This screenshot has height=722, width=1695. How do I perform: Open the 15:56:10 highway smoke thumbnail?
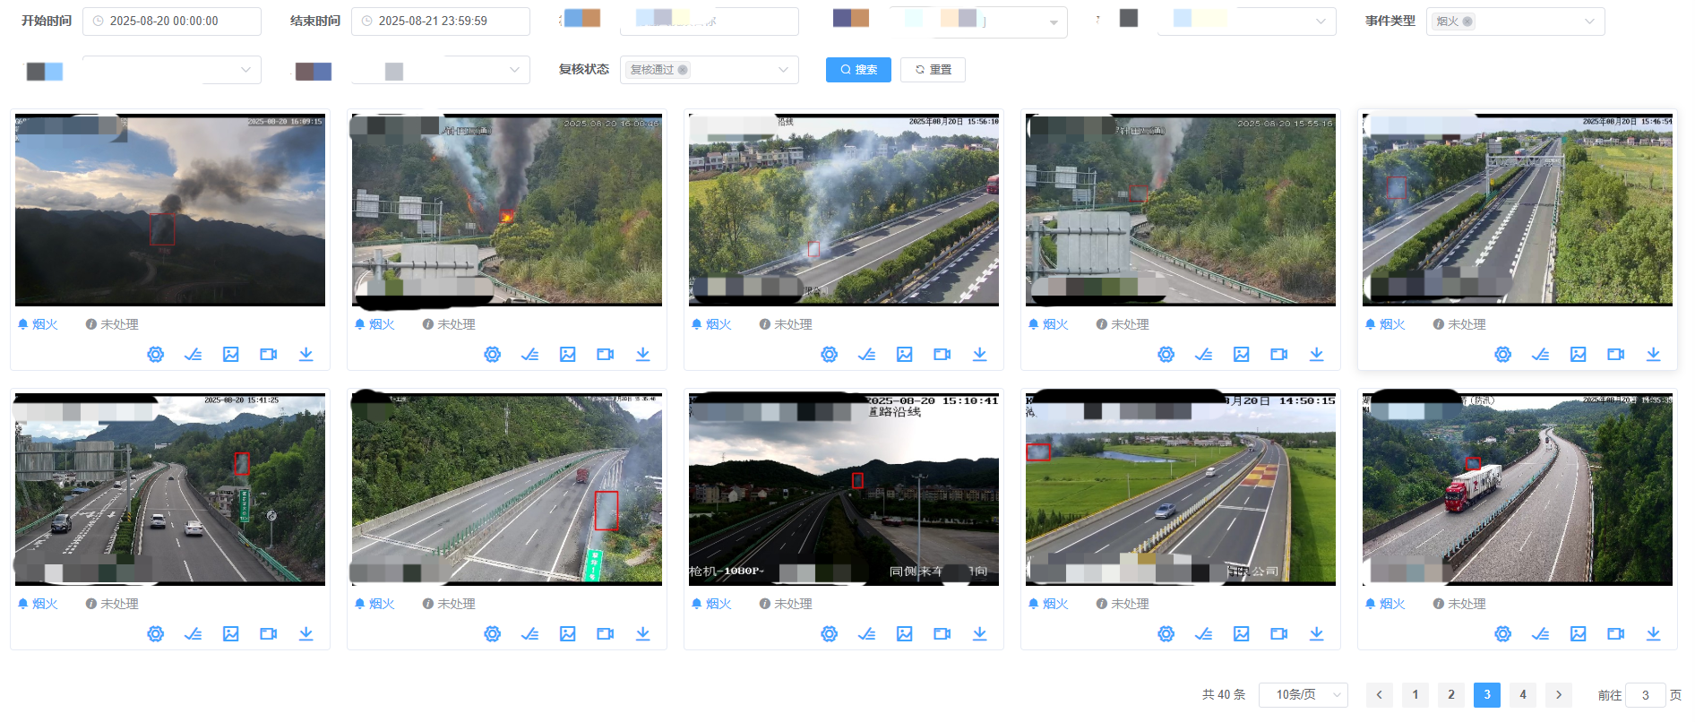pos(844,210)
